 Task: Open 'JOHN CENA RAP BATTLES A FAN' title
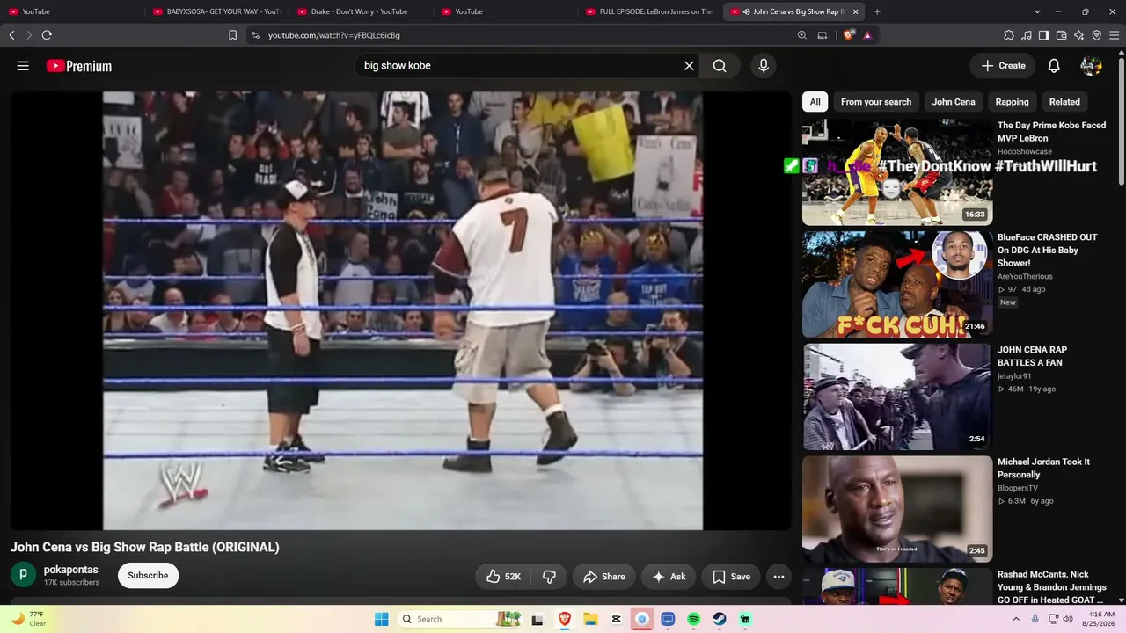coord(1032,356)
